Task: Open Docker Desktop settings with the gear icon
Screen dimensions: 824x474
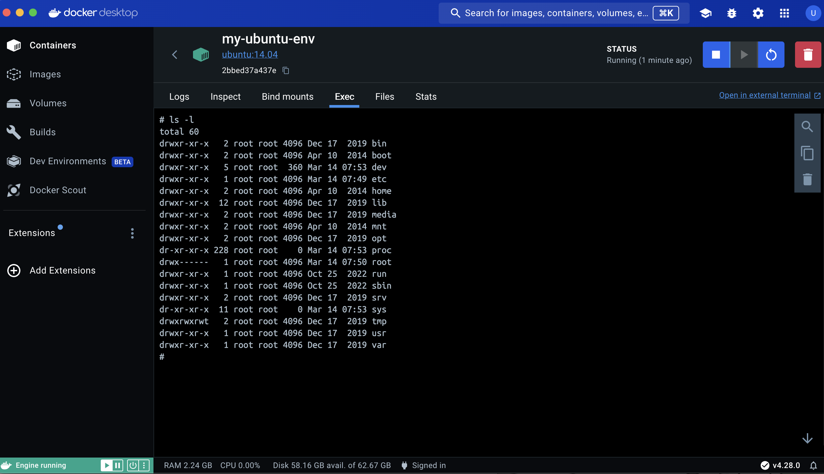Action: [x=758, y=13]
